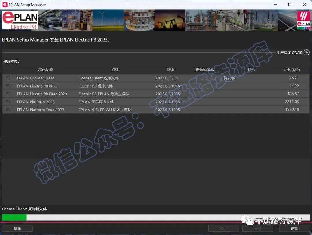Click the 大小 (MB) column header
This screenshot has height=235, width=312.
[x=291, y=70]
